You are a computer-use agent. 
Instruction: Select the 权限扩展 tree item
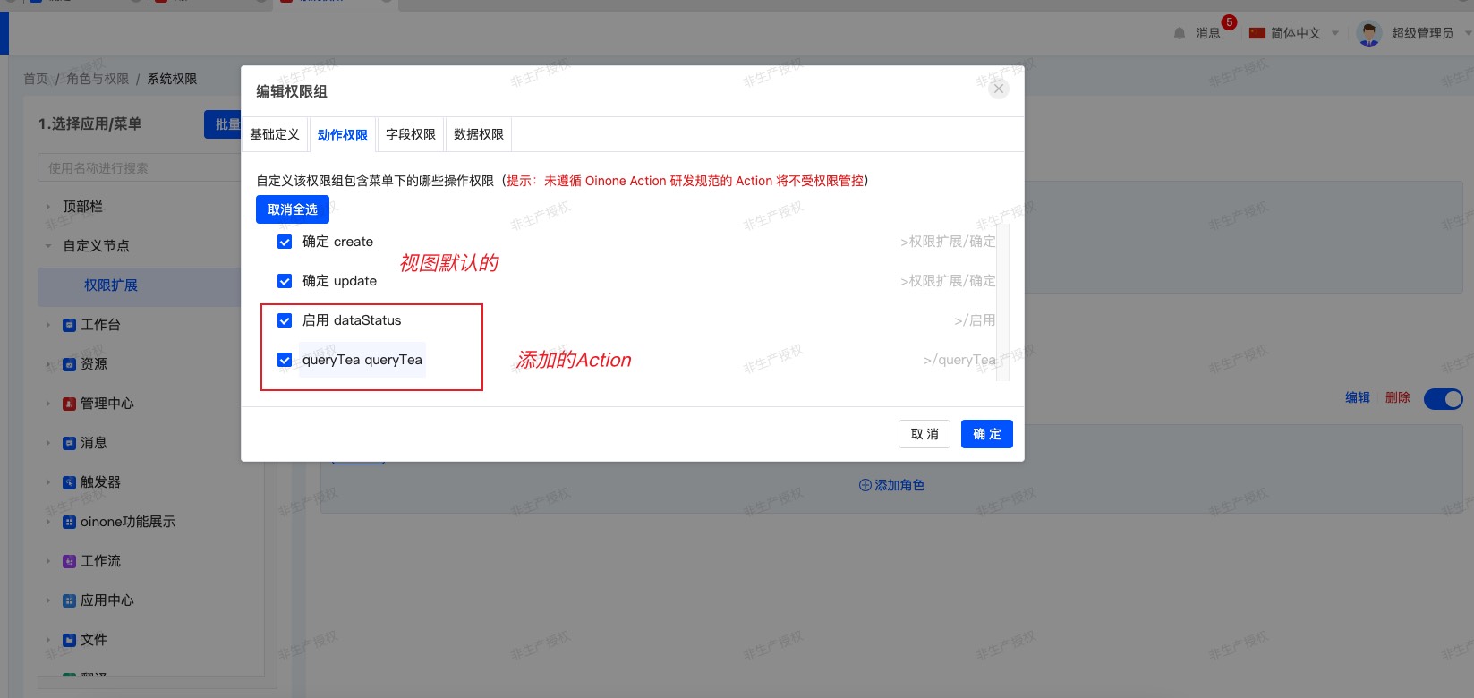pyautogui.click(x=111, y=285)
